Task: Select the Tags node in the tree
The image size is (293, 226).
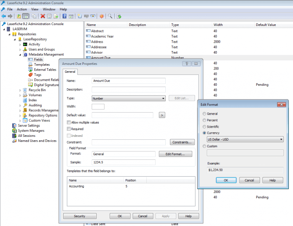Action: point(38,75)
